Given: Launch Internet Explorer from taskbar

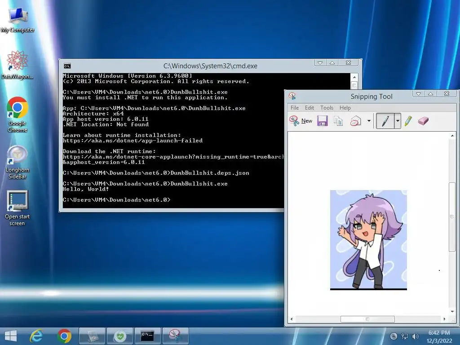Looking at the screenshot, I should pyautogui.click(x=37, y=336).
